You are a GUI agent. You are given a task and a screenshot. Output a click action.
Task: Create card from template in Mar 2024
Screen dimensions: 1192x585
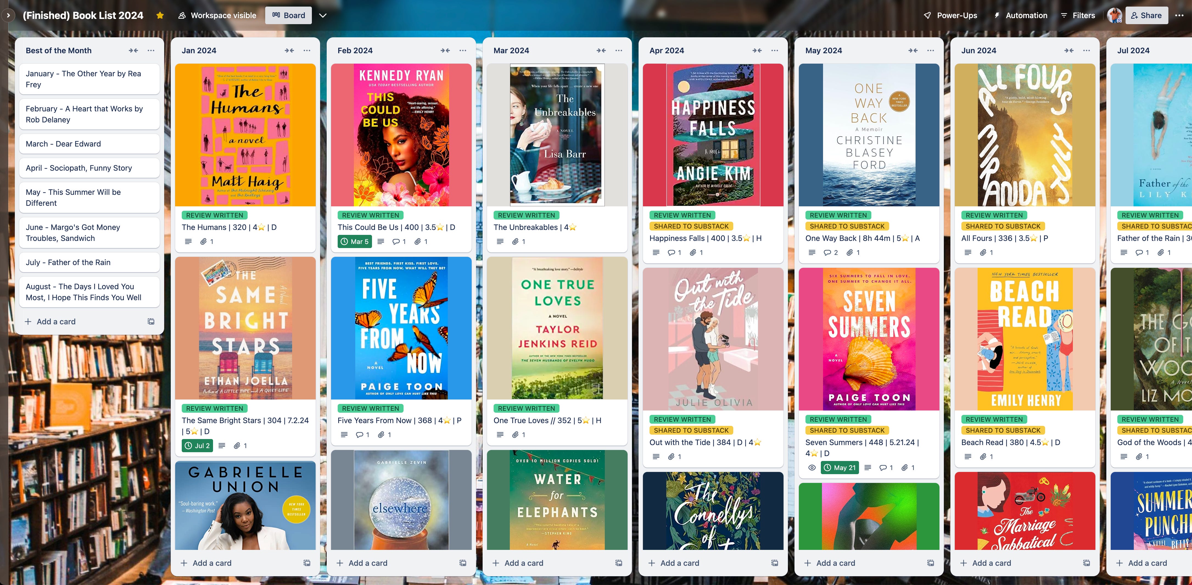pyautogui.click(x=619, y=563)
